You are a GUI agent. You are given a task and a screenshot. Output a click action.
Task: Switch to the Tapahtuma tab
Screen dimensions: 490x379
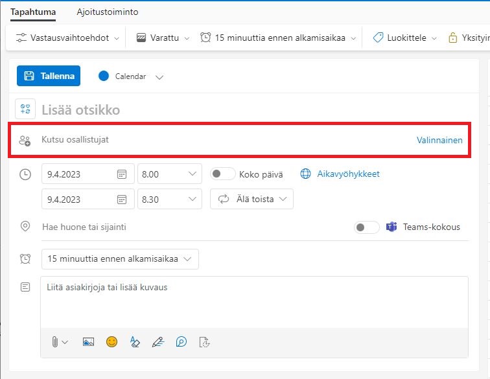click(33, 12)
